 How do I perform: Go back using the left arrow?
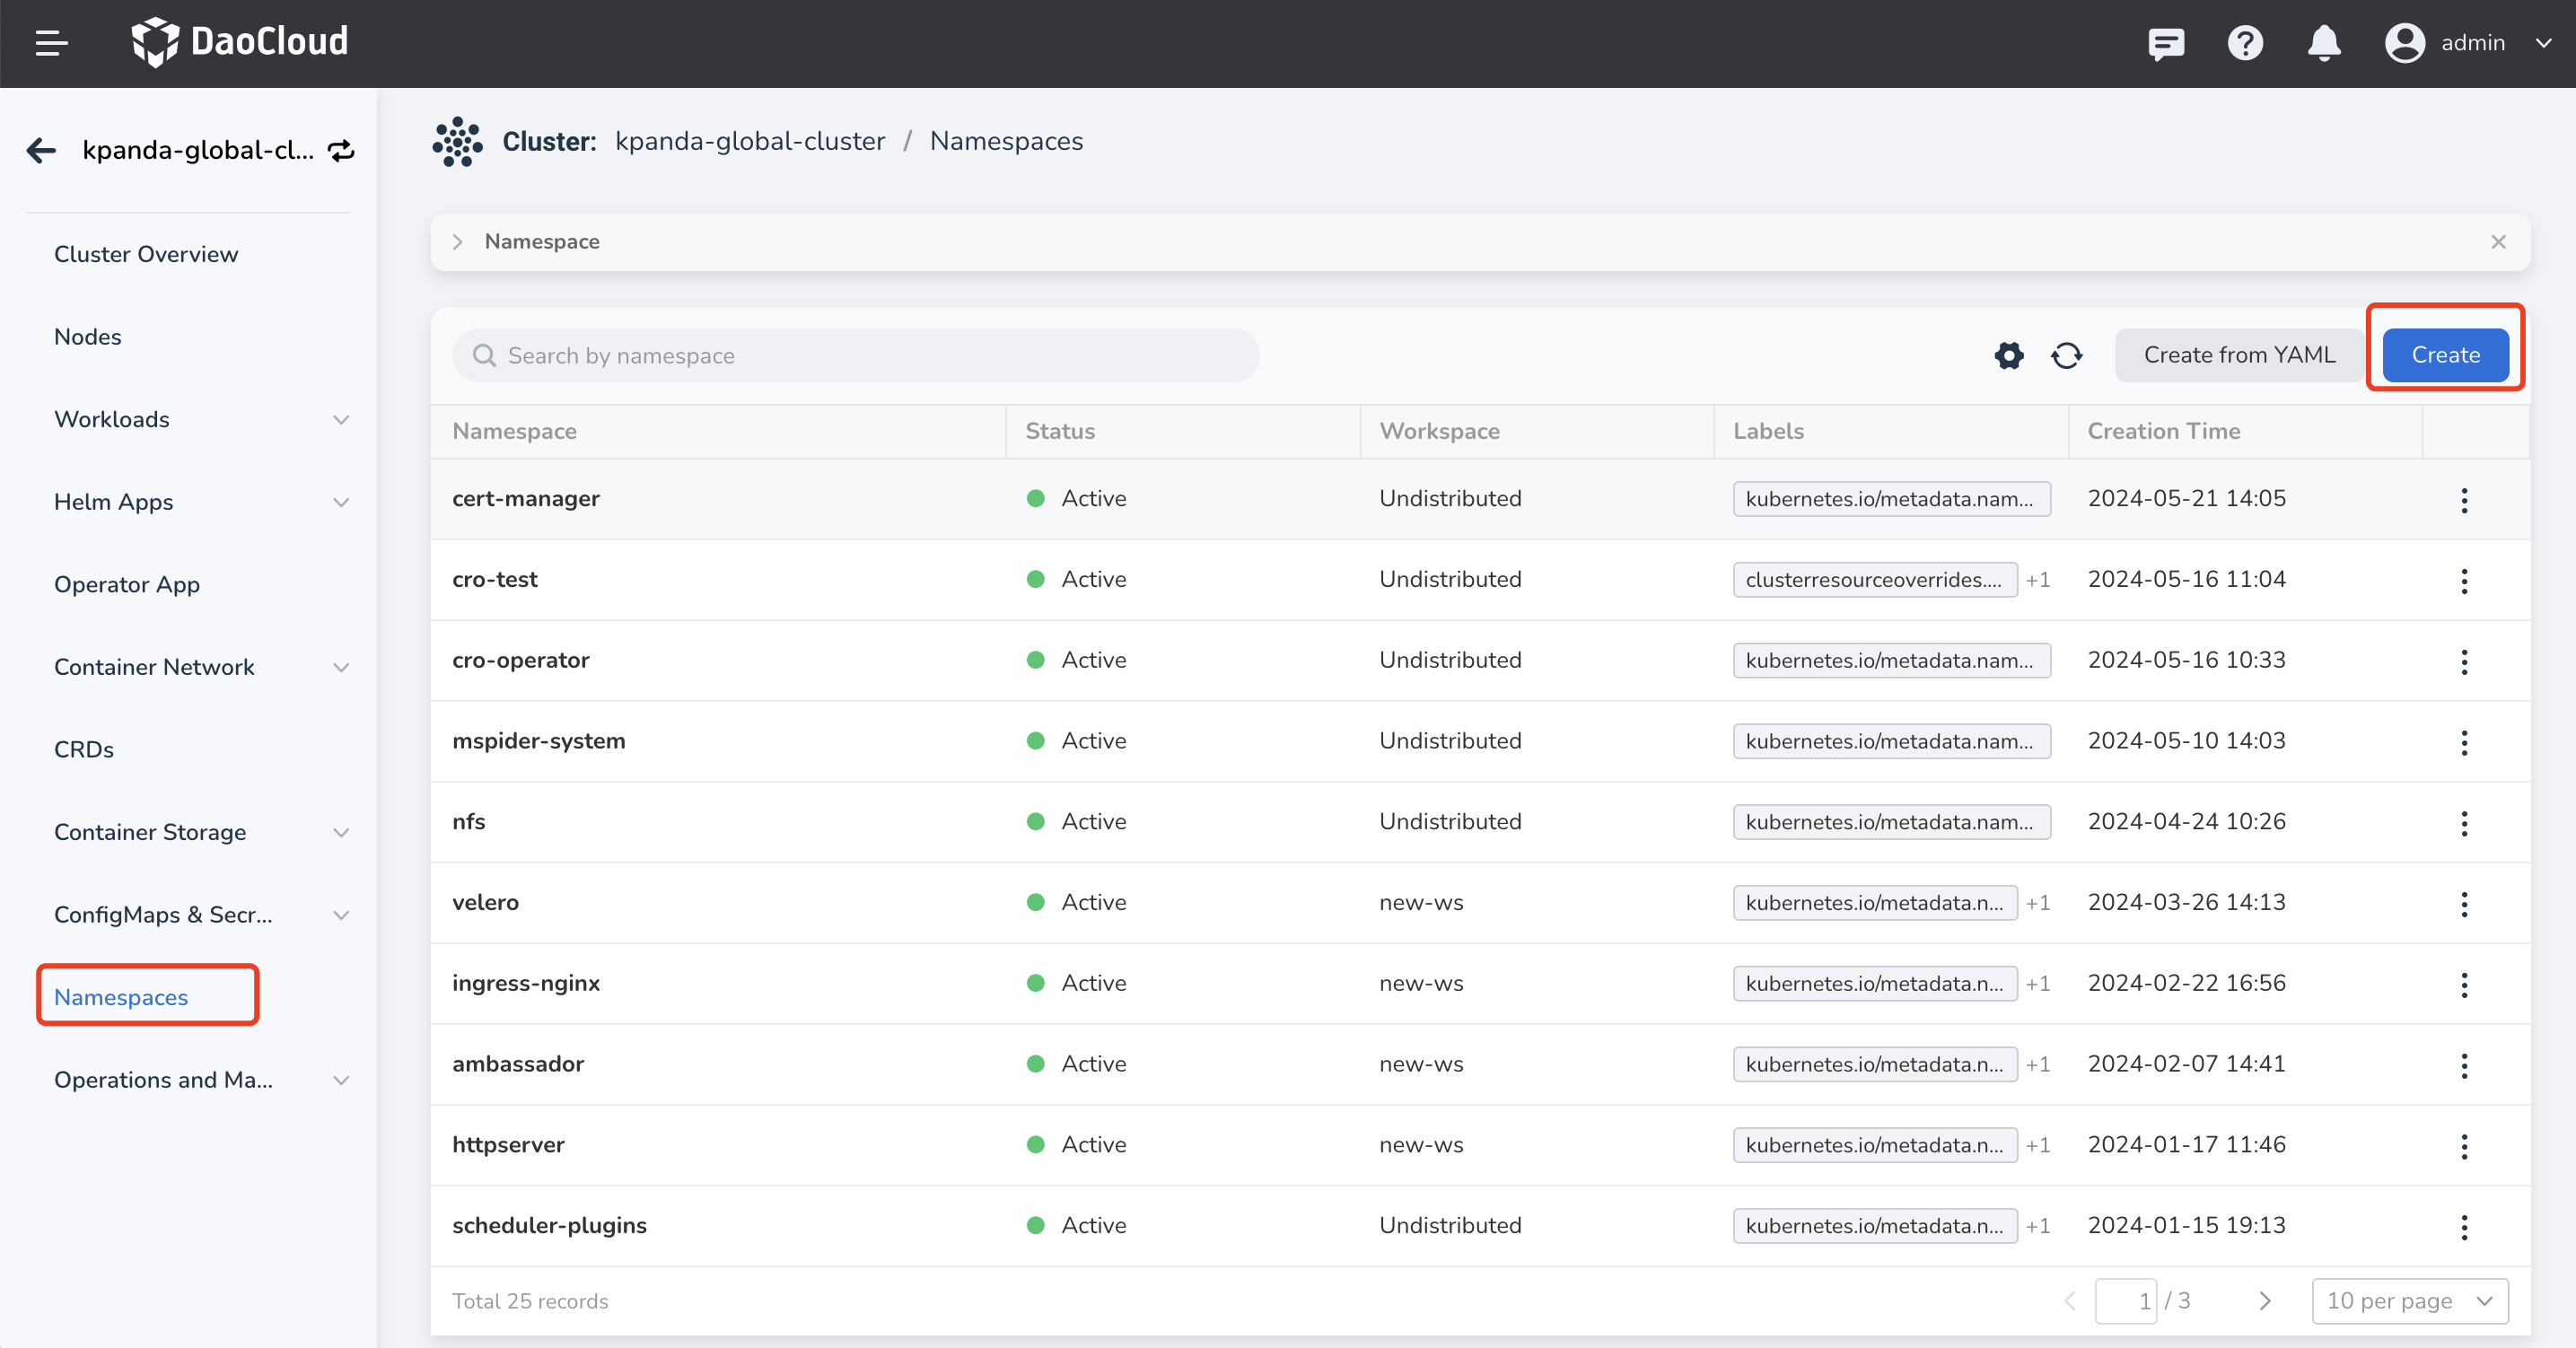coord(41,151)
